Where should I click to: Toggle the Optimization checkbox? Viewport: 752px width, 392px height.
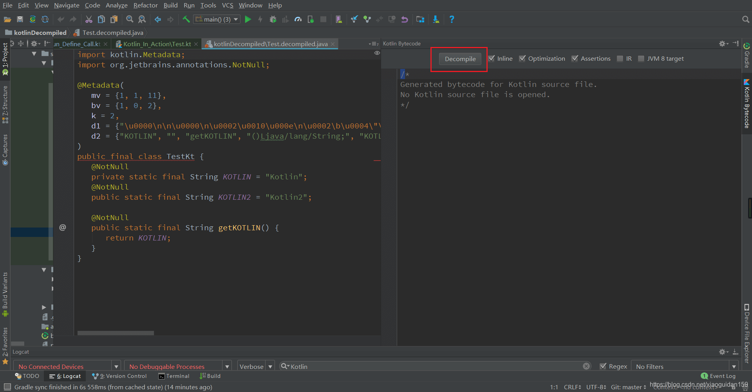pos(522,58)
